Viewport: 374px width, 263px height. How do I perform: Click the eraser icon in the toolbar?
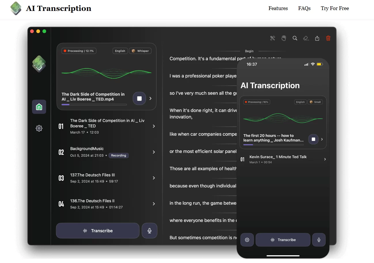pyautogui.click(x=306, y=38)
